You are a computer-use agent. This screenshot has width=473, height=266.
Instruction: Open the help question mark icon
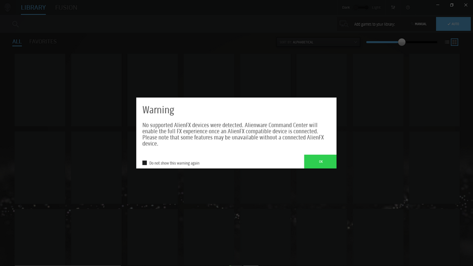tap(408, 8)
